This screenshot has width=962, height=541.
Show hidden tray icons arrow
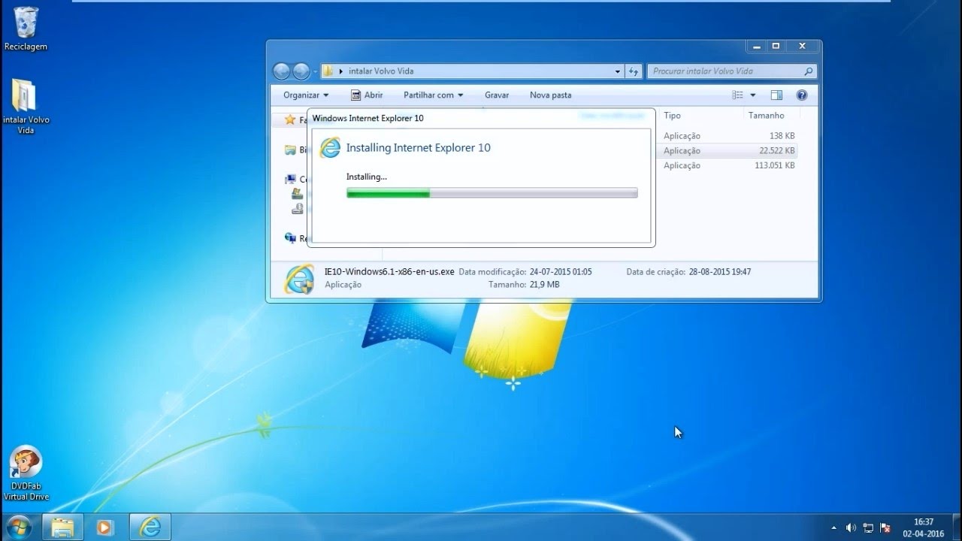(833, 527)
